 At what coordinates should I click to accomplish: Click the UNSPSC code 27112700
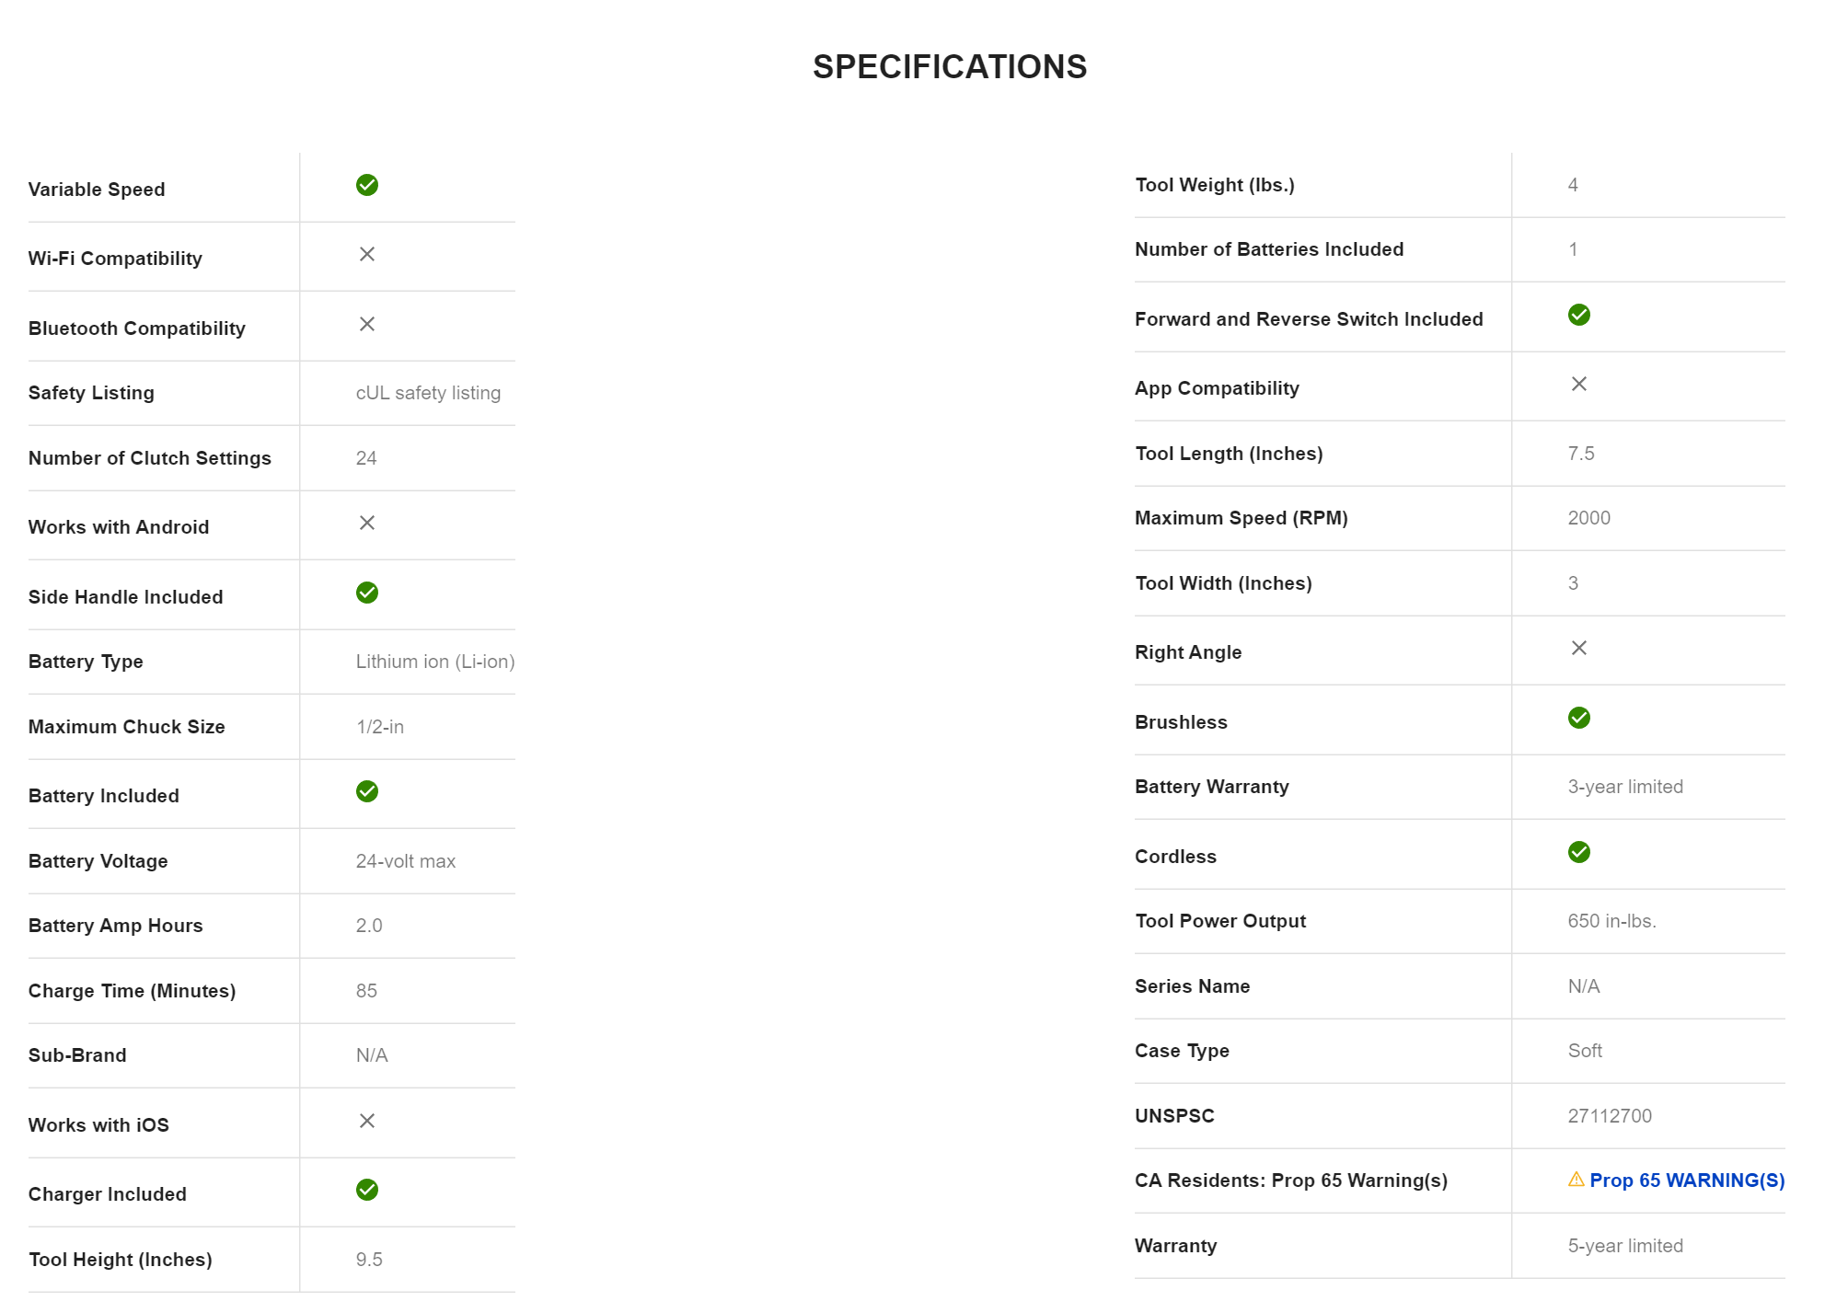click(1610, 1116)
